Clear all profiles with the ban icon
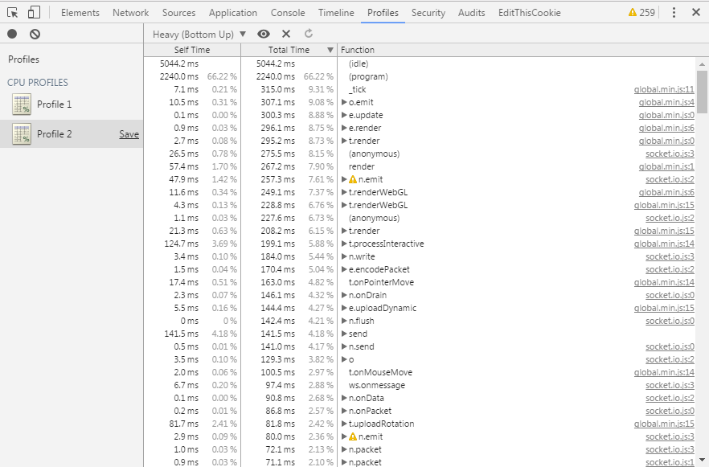 35,34
